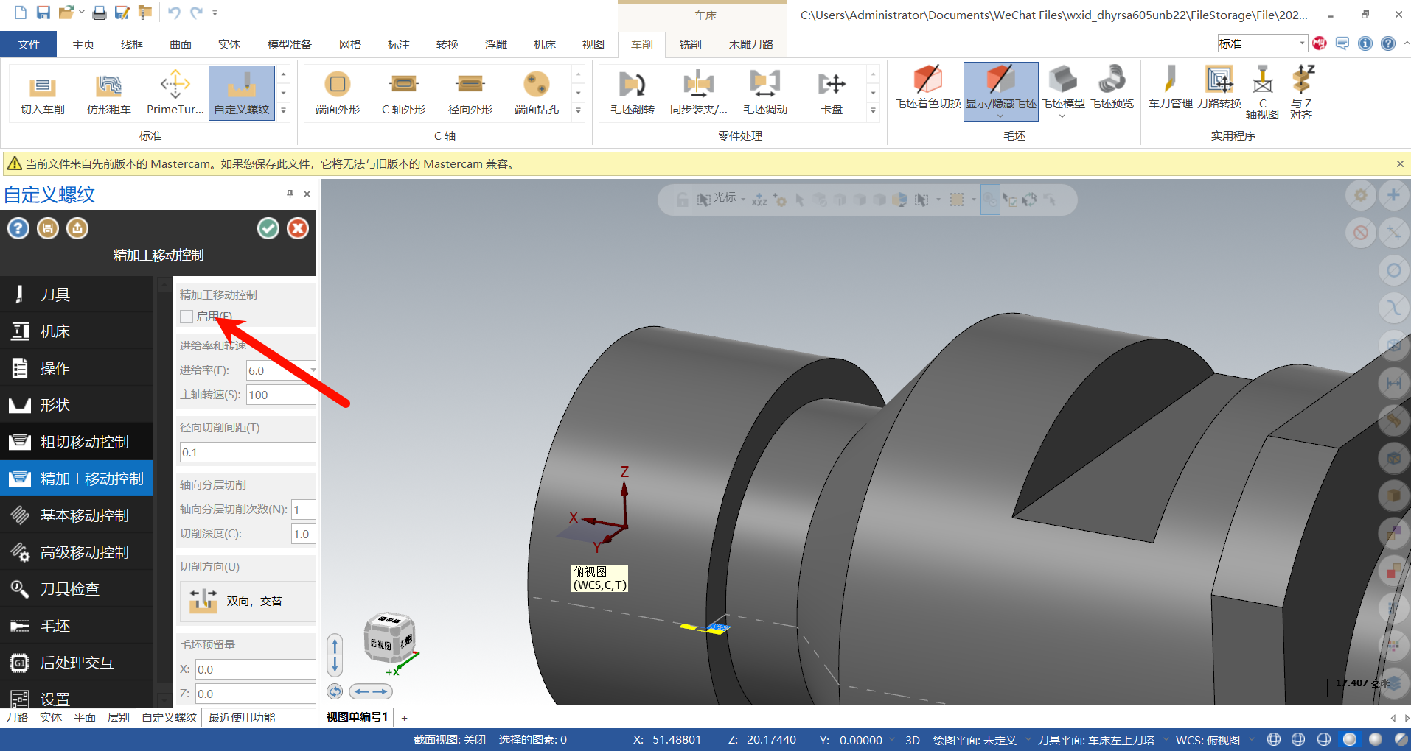
Task: Enable the 启用 checkbox for finish move control
Action: click(x=187, y=317)
